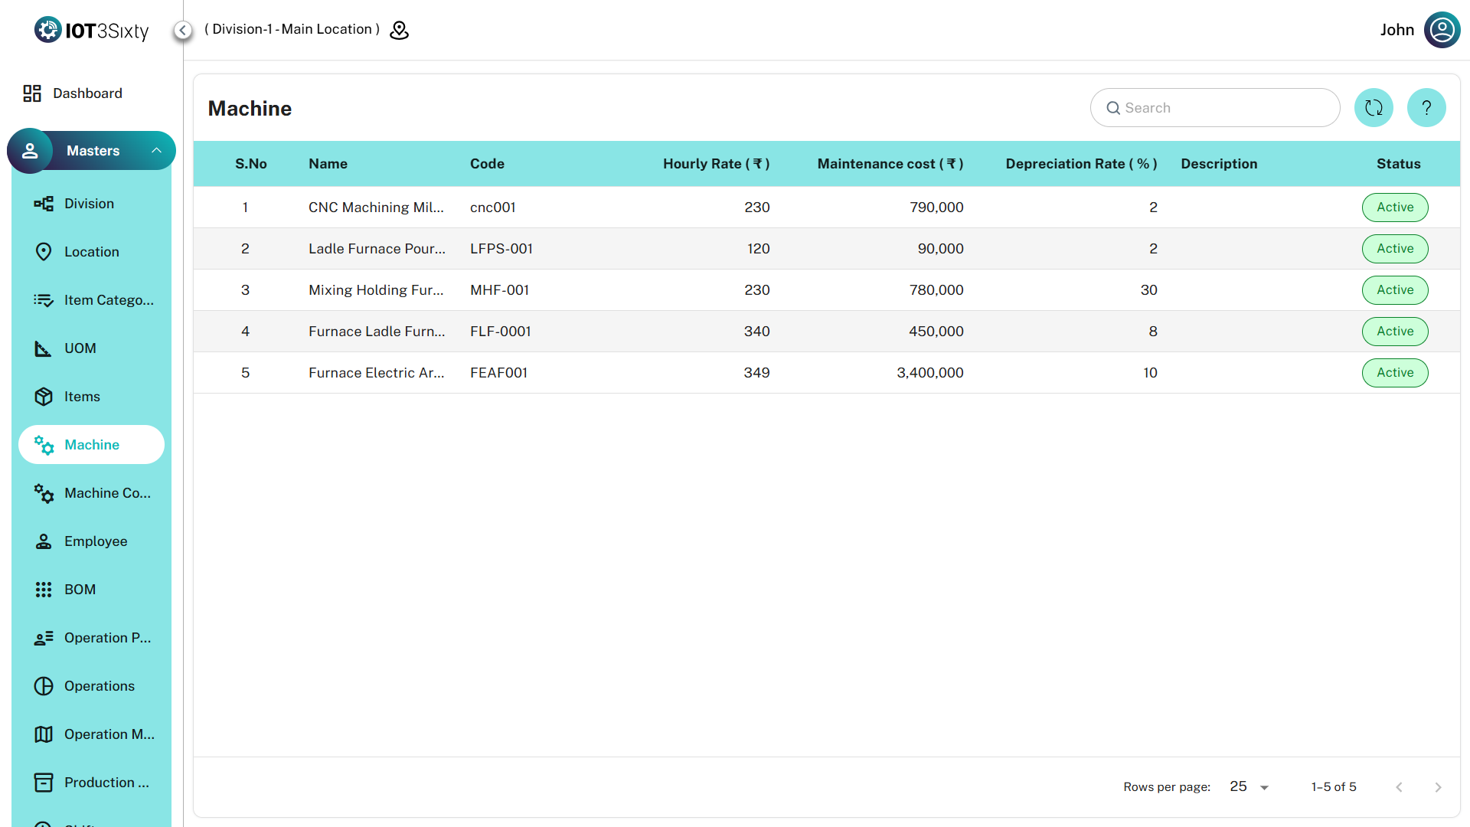Screen dimensions: 1470x827
Task: Open the Employee menu item
Action: (95, 541)
